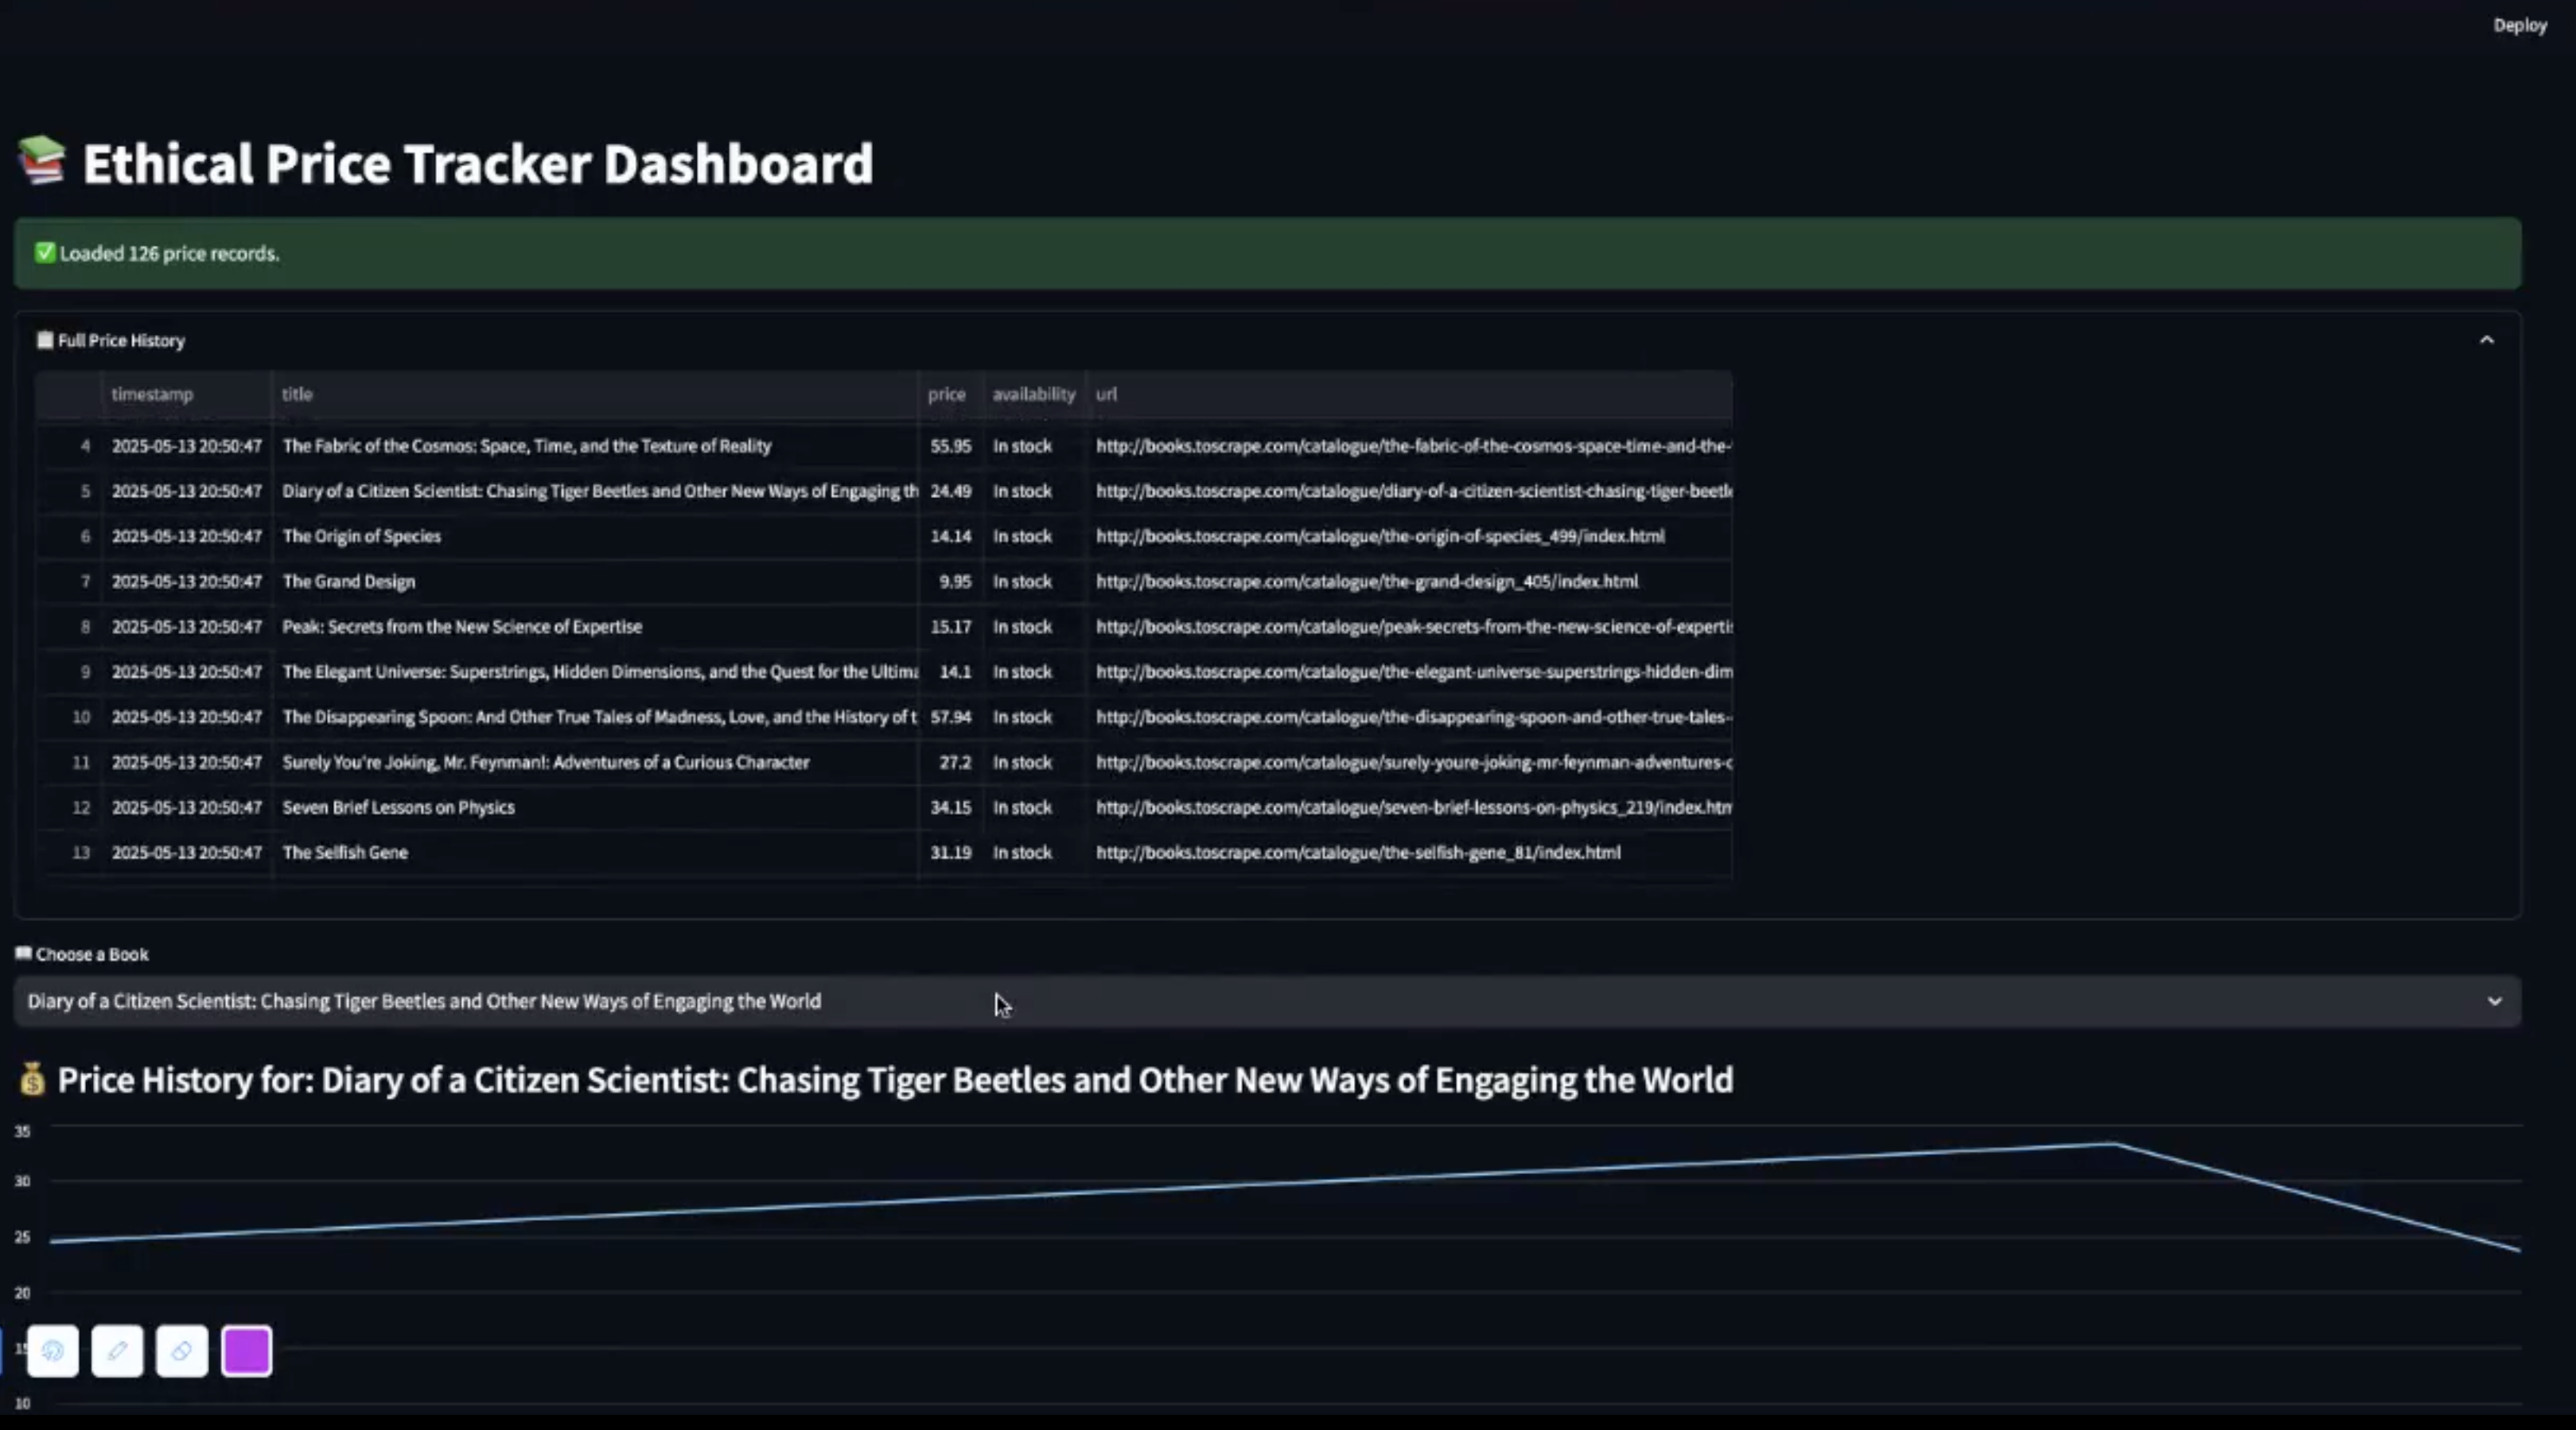Click the Full Price History header label
Screen dimensions: 2576x1430
[x=121, y=340]
